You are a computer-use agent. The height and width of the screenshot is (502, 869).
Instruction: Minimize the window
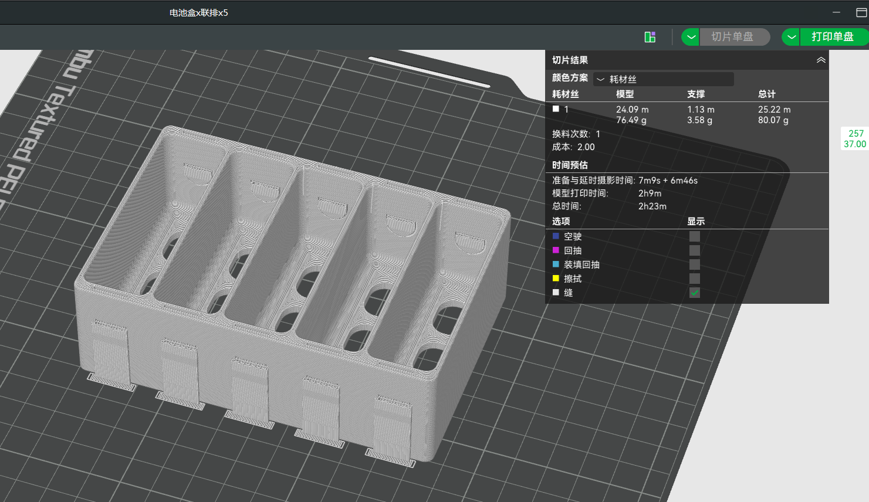(x=836, y=12)
